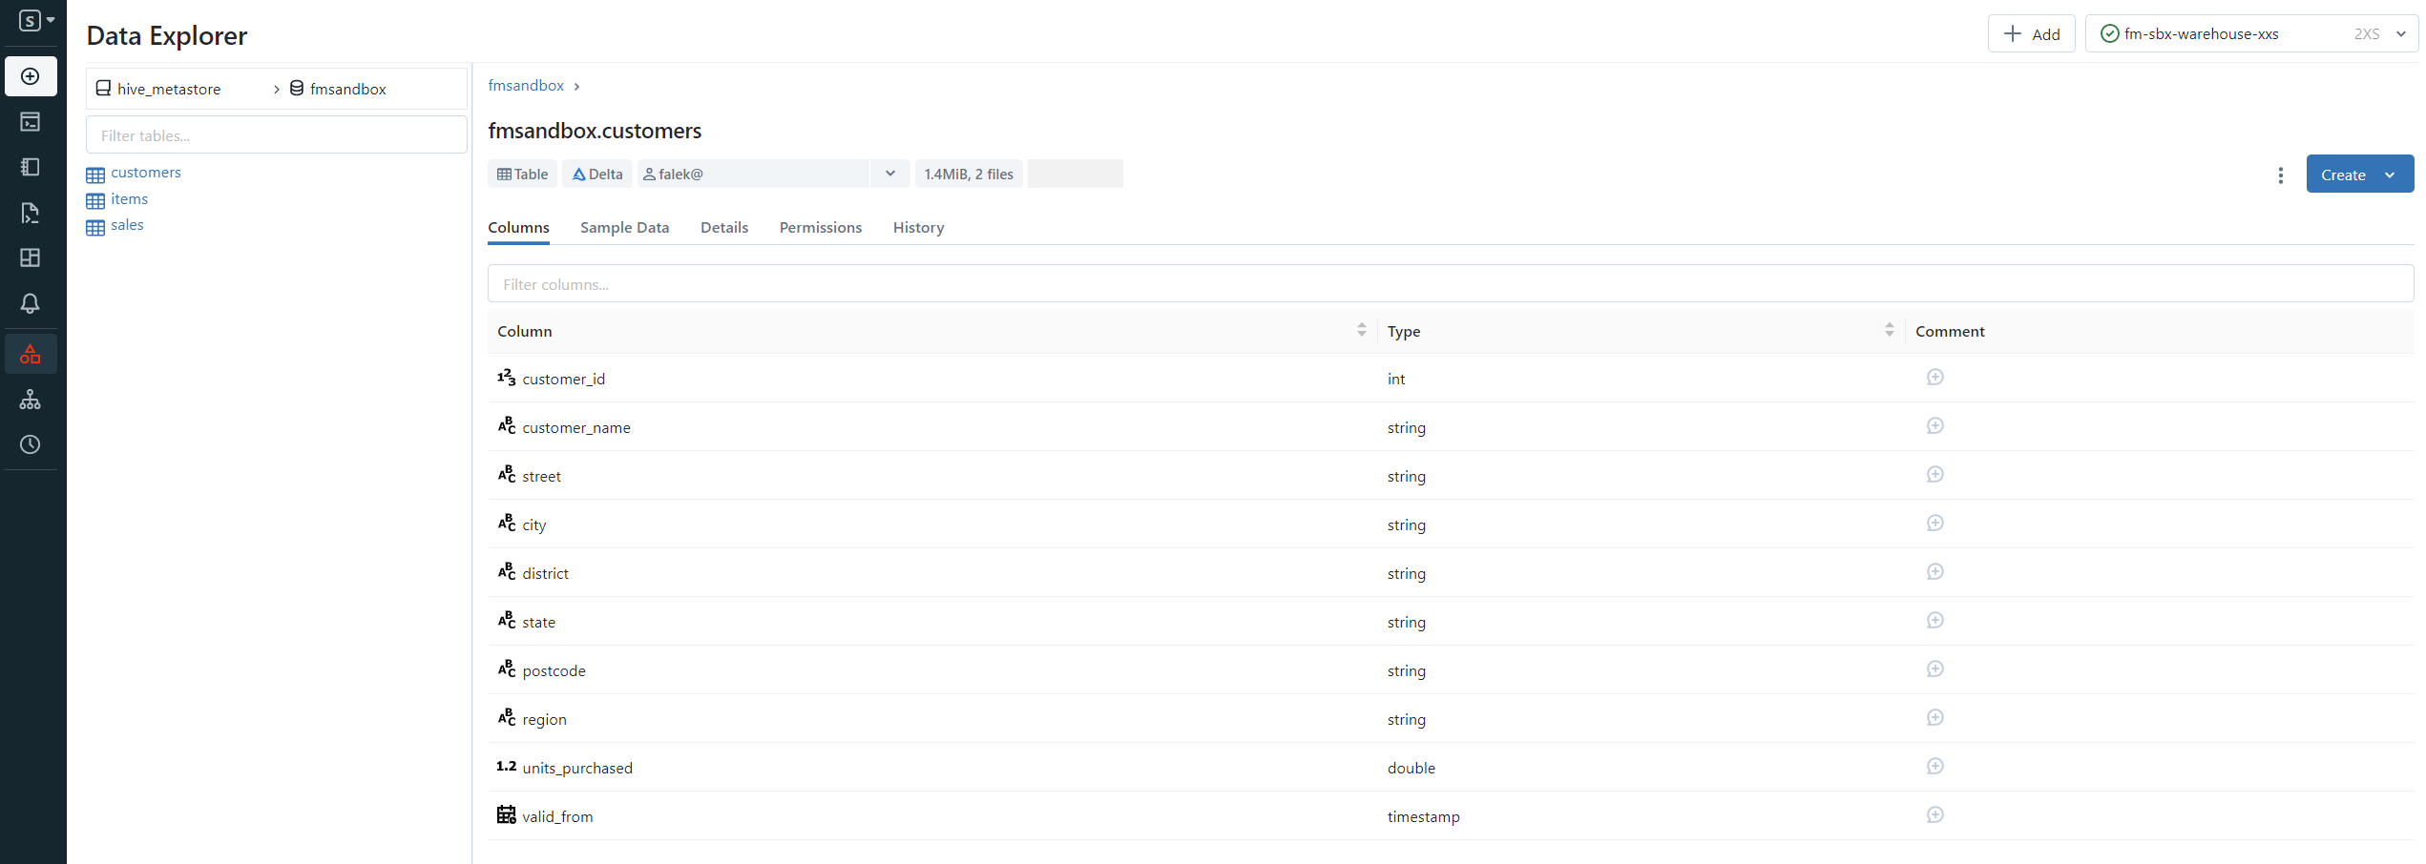The image size is (2426, 864).
Task: Open the Query History clock sidebar icon
Action: pos(31,444)
